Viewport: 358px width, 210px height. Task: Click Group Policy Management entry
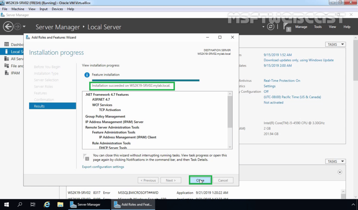(105, 116)
